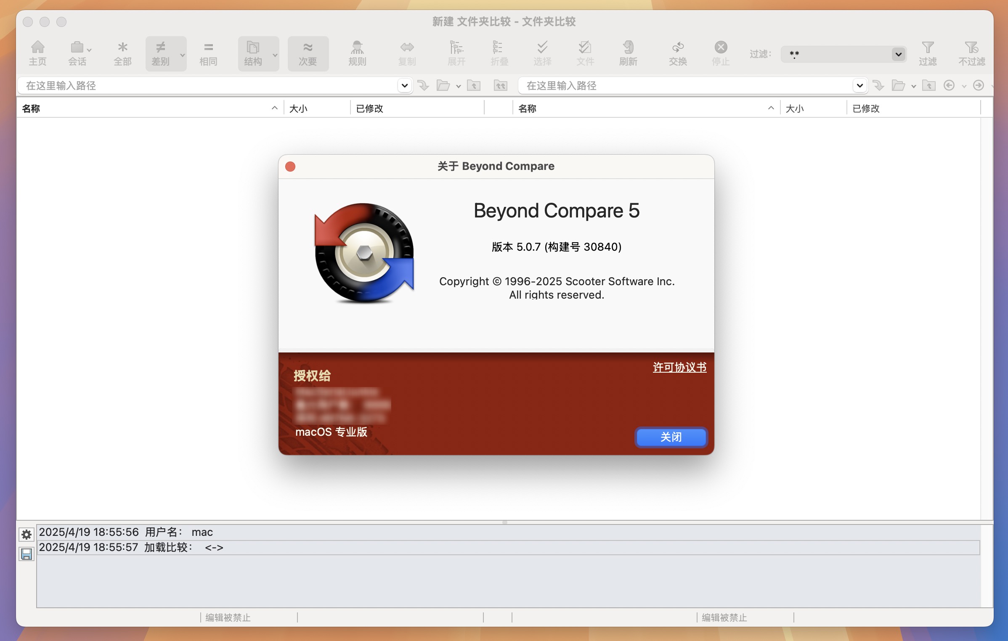Sort right pane by 名称 column

647,109
